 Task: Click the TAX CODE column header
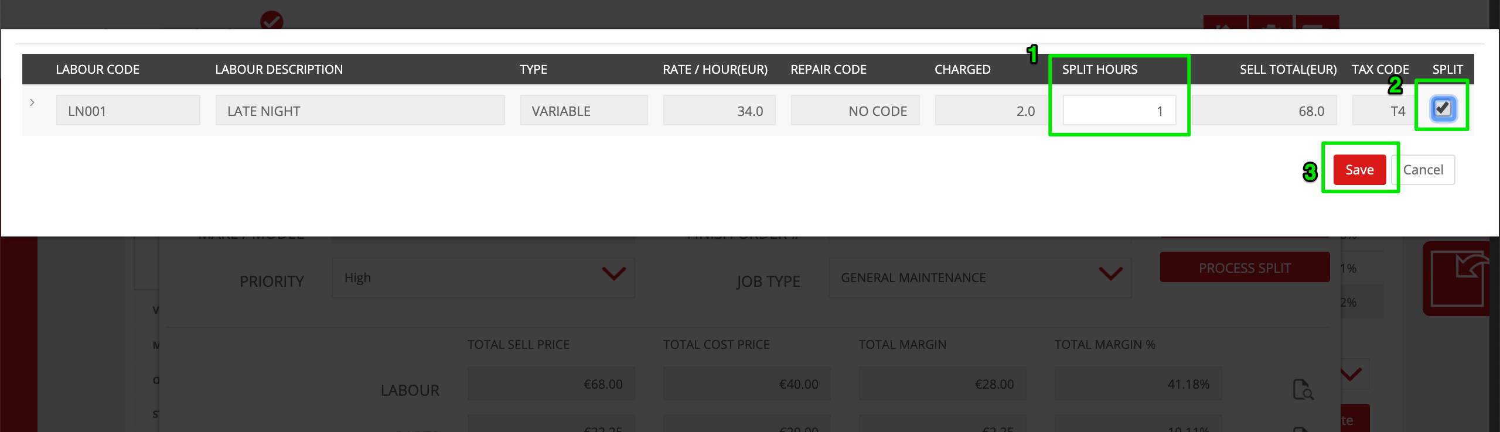pos(1380,70)
